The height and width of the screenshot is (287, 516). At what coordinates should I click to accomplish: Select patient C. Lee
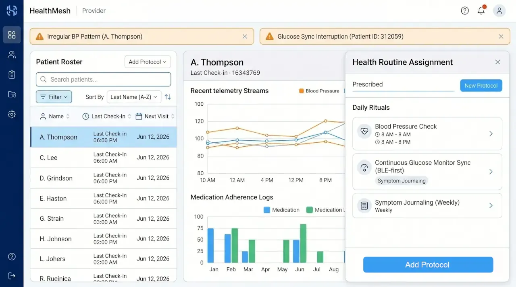(x=103, y=158)
